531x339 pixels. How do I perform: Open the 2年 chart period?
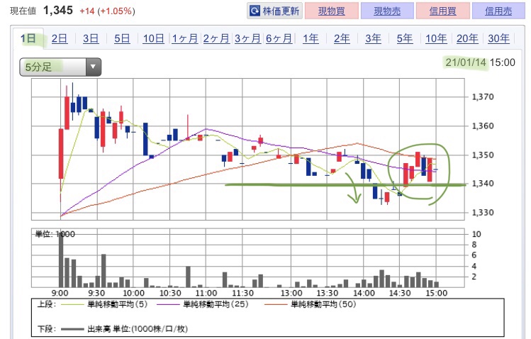342,38
